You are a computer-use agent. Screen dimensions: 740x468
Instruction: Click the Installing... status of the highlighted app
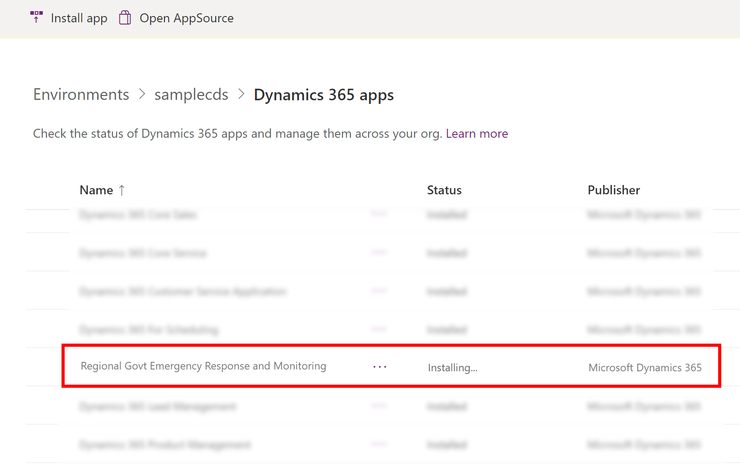pyautogui.click(x=452, y=368)
